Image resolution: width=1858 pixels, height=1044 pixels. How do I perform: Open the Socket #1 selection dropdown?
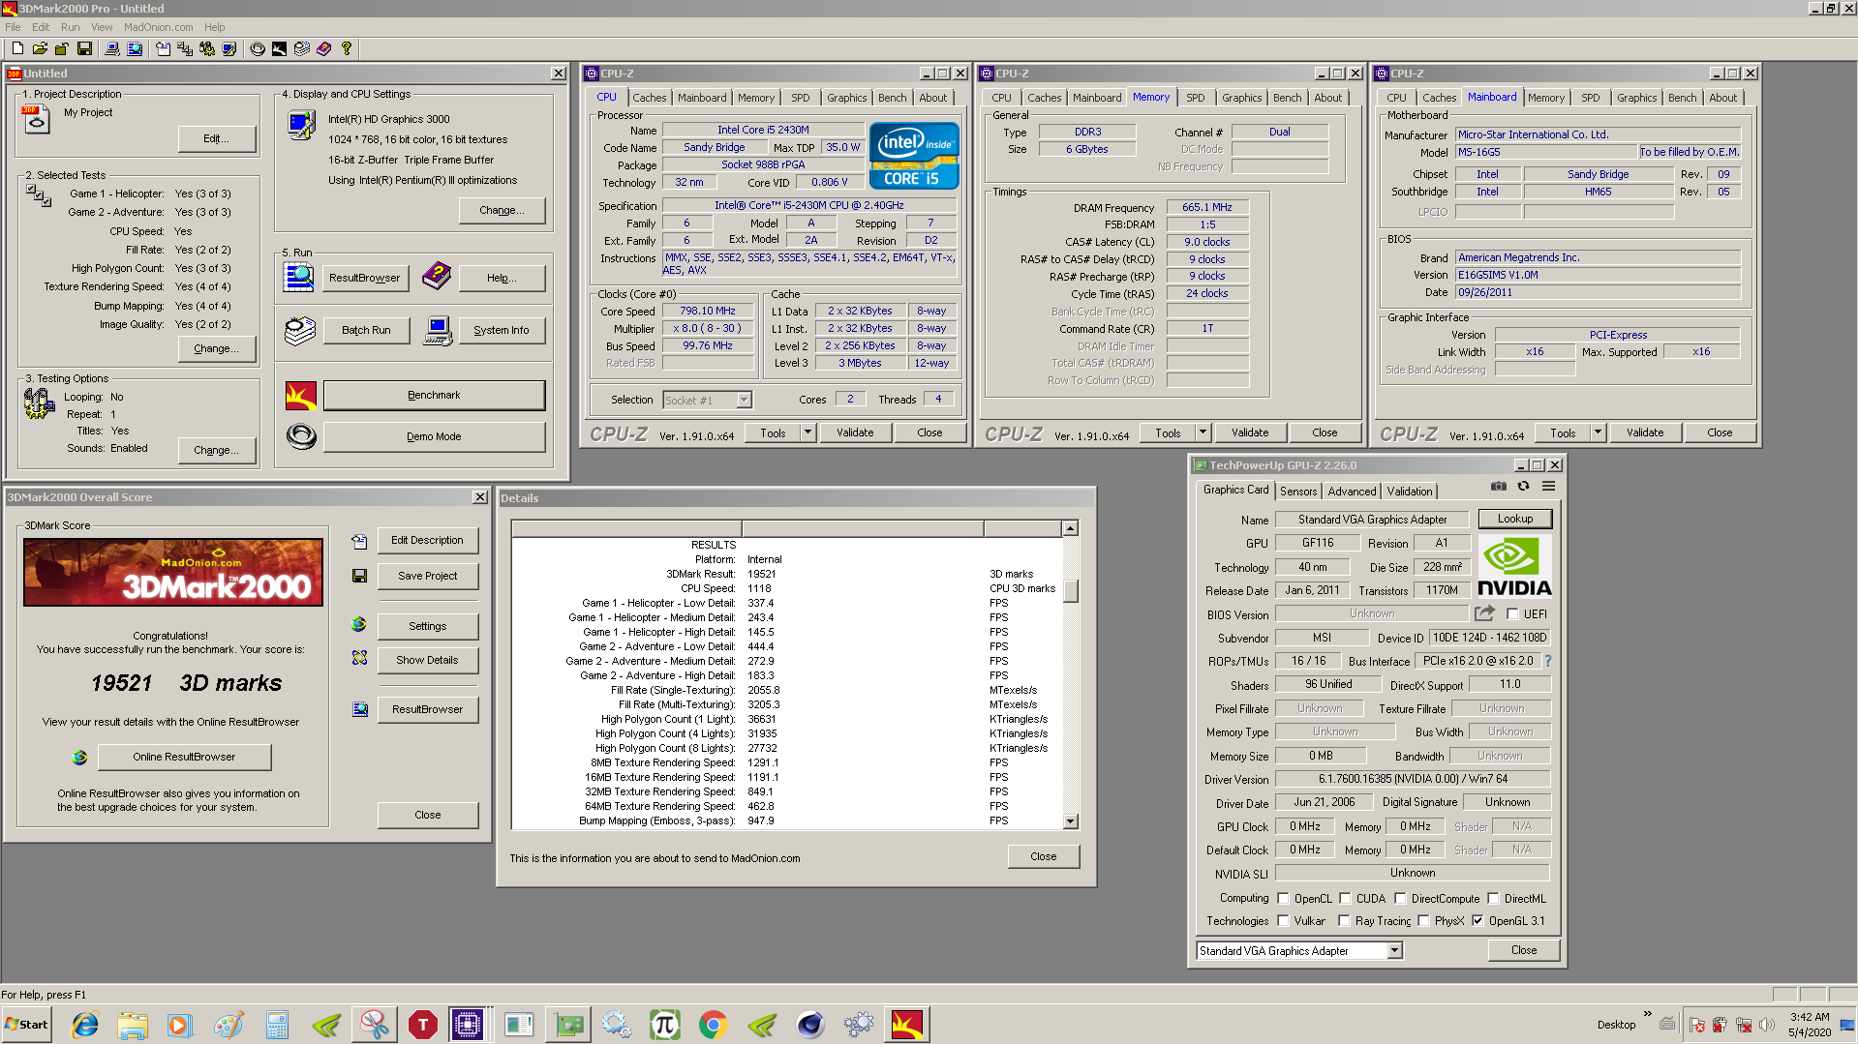[x=744, y=400]
